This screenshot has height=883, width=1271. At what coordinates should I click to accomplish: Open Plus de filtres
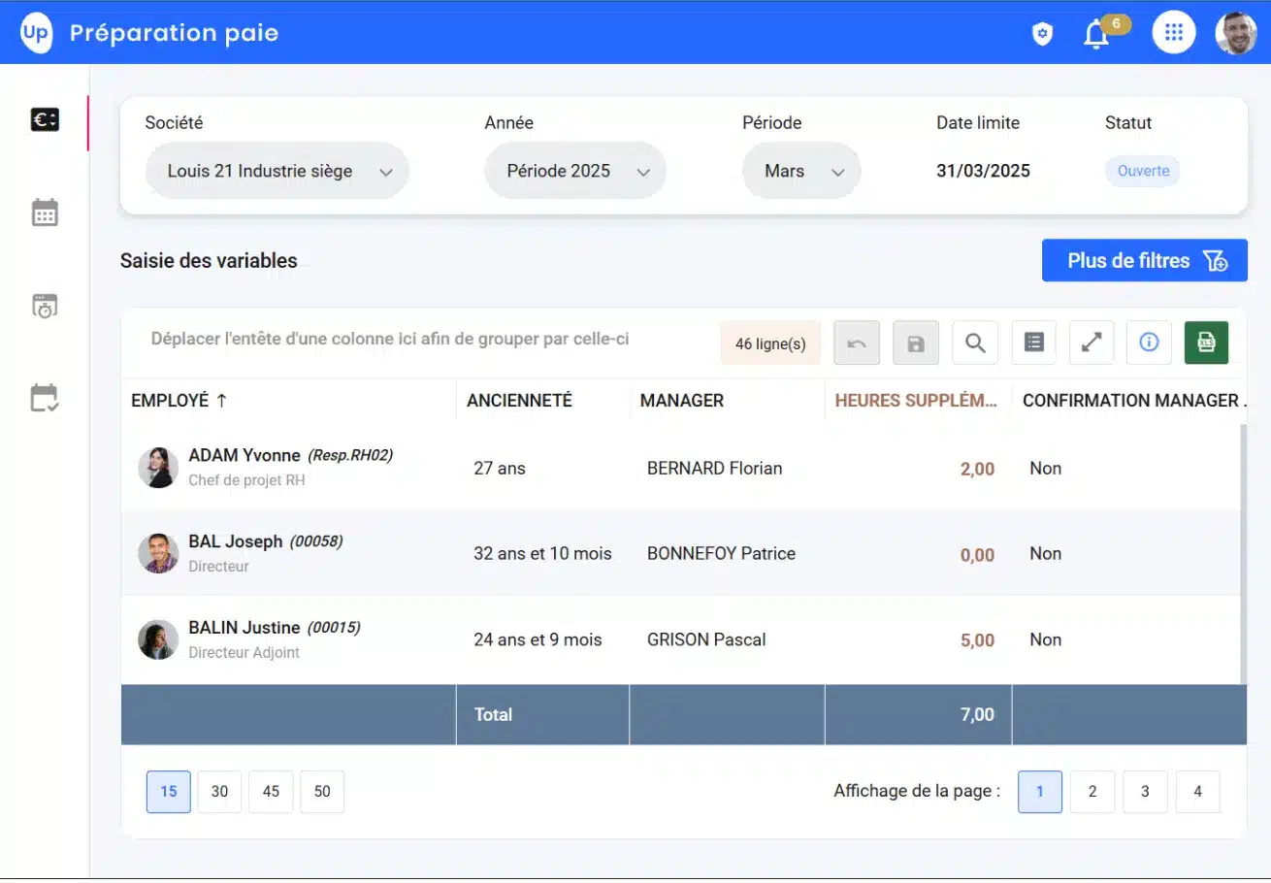(x=1144, y=260)
